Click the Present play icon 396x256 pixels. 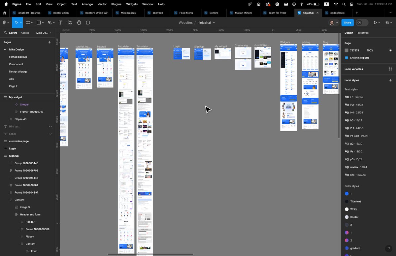[375, 22]
